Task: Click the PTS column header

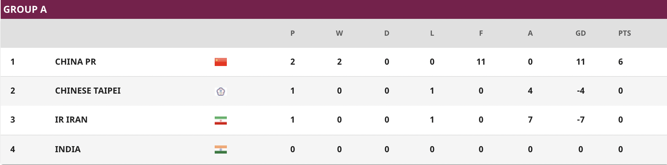Action: pyautogui.click(x=625, y=33)
